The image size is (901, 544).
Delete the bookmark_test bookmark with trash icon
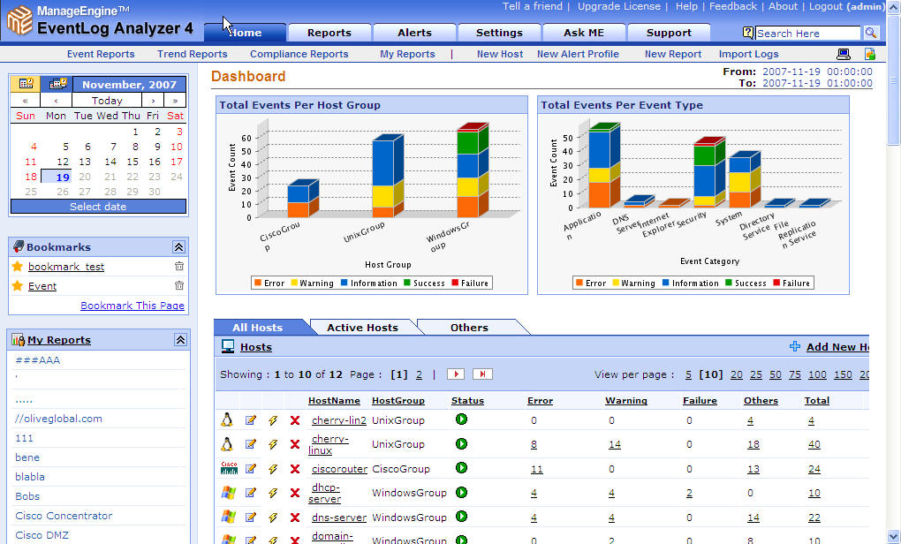pos(179,266)
